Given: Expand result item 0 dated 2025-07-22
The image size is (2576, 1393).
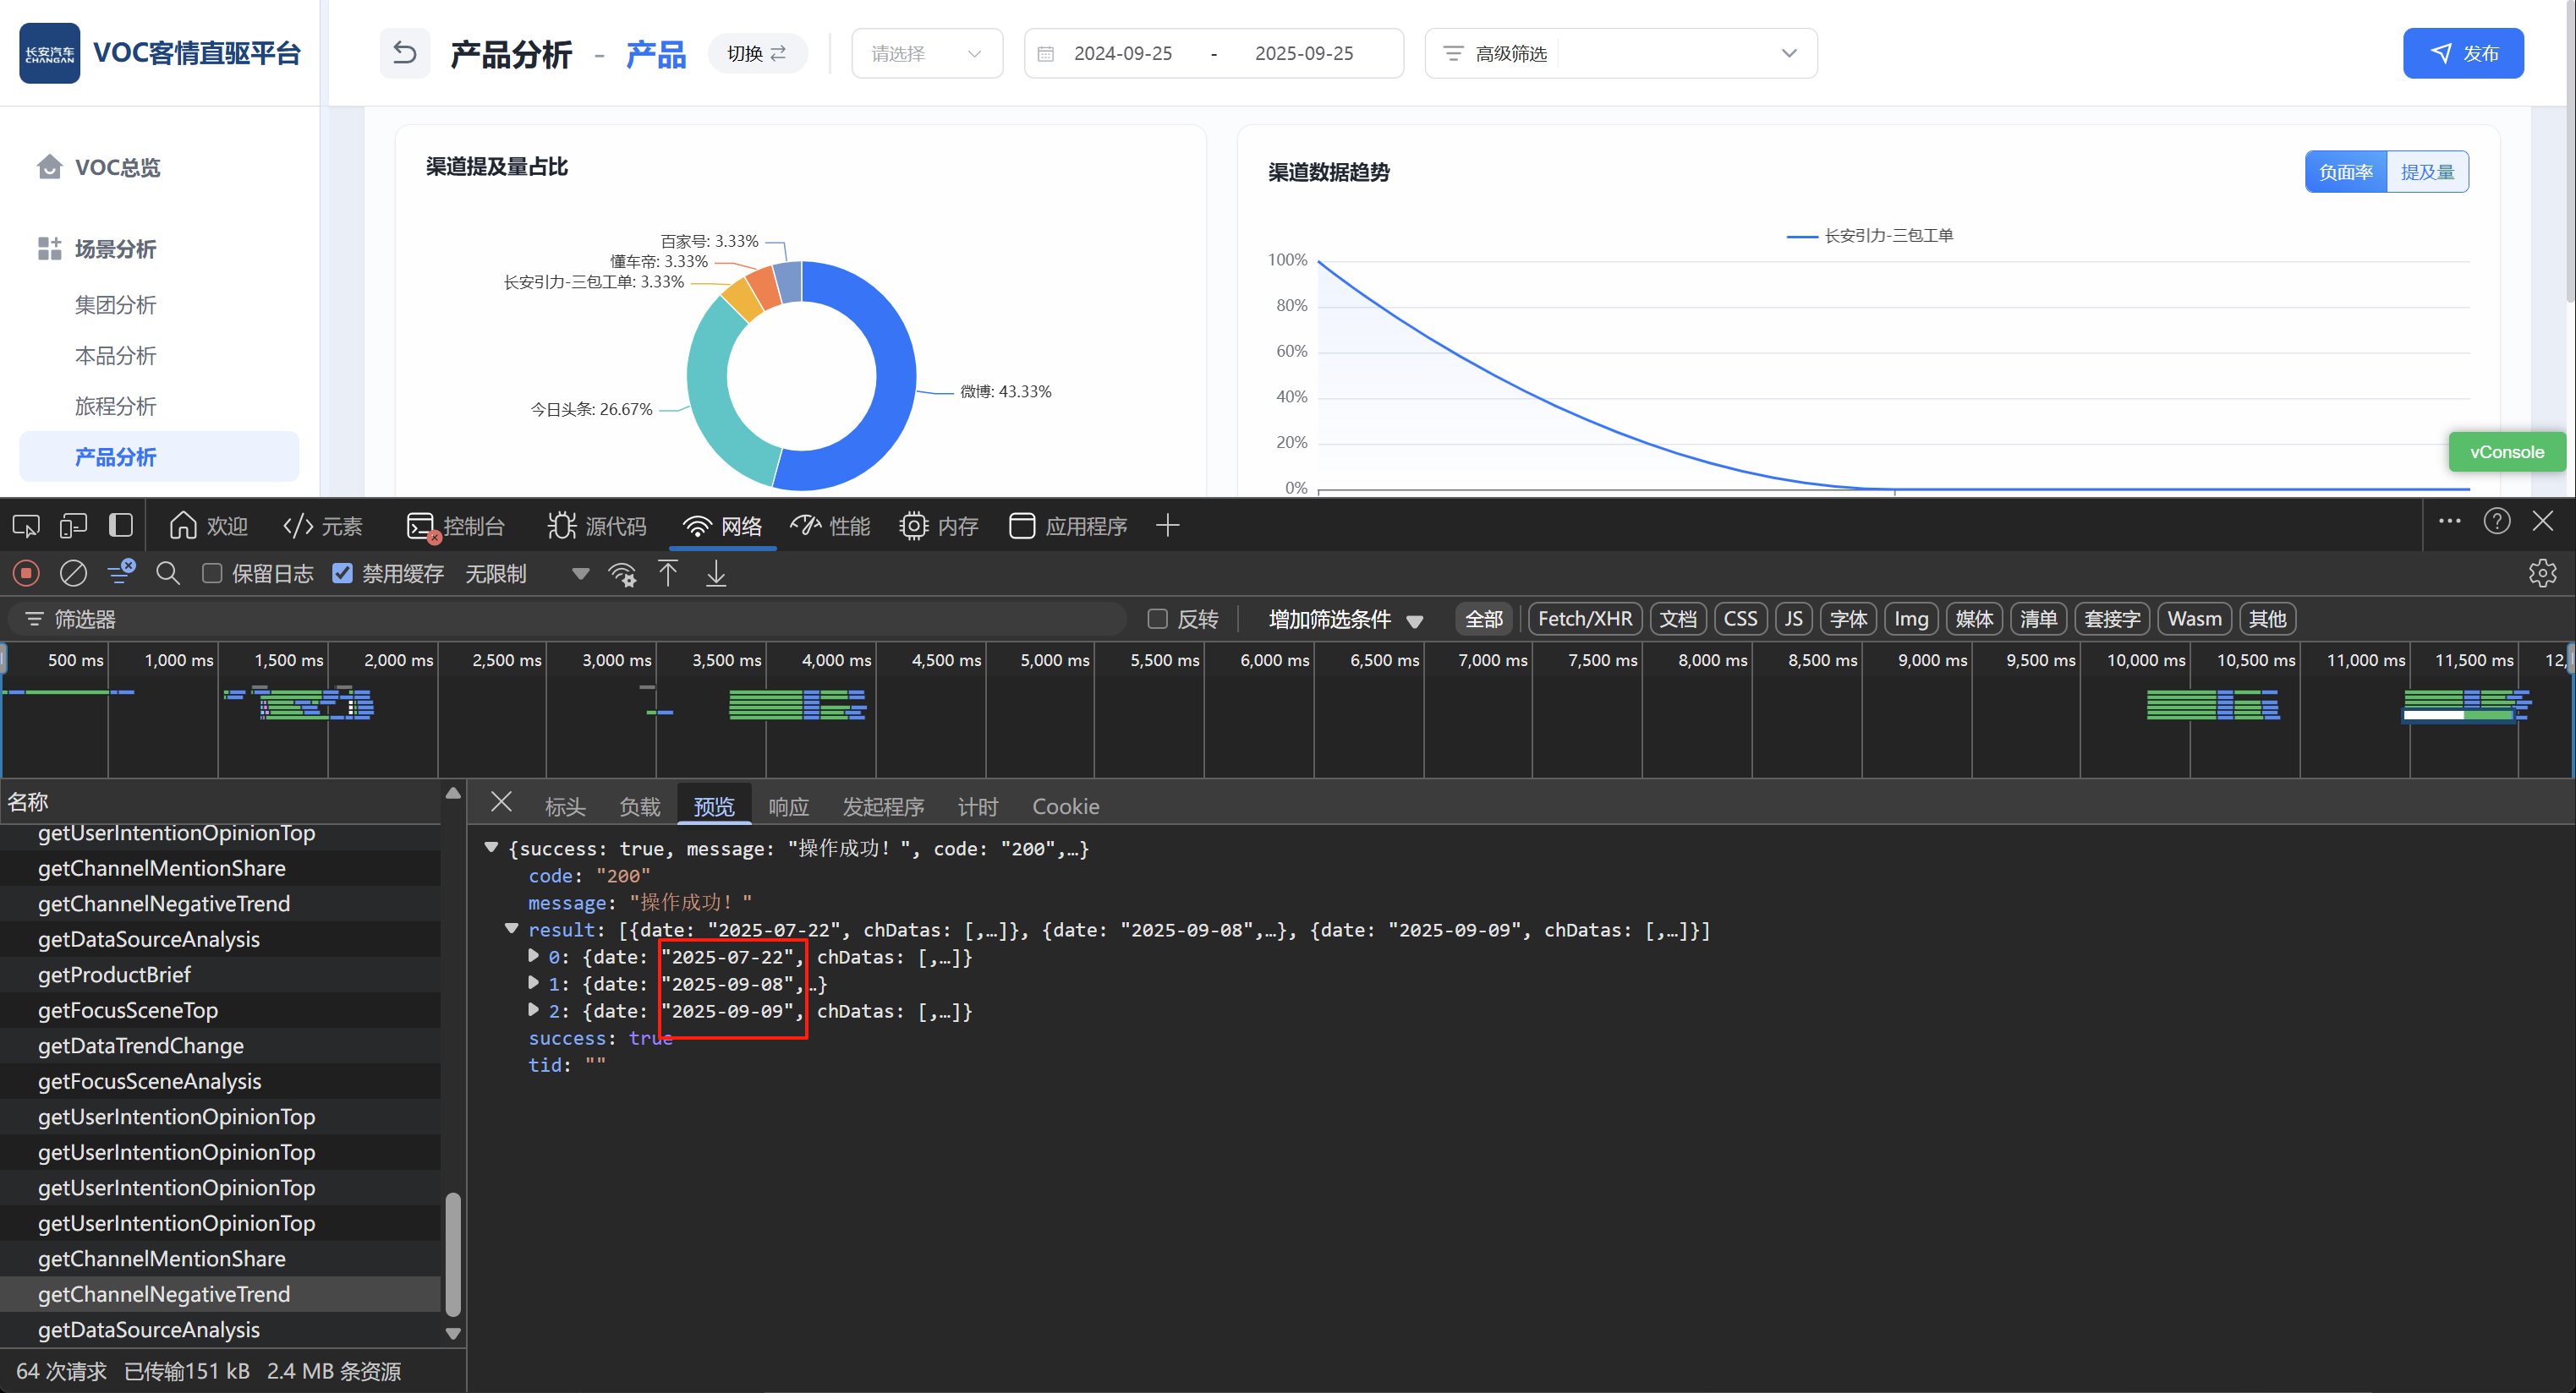Looking at the screenshot, I should pos(534,956).
